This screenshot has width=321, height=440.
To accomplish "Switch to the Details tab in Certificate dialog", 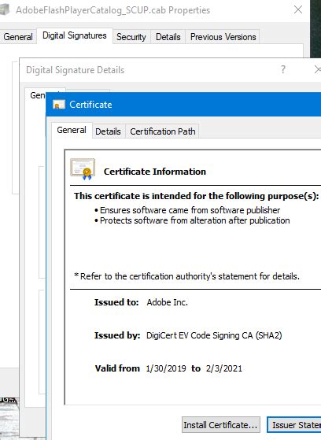I will 108,131.
